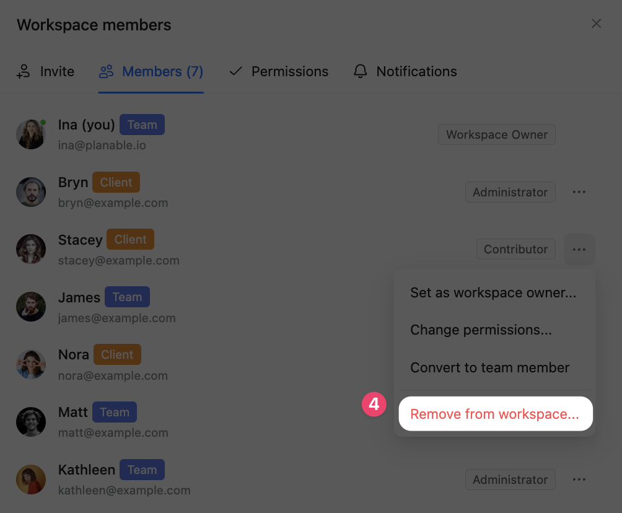622x513 pixels.
Task: Select Remove from workspace option
Action: pos(494,414)
